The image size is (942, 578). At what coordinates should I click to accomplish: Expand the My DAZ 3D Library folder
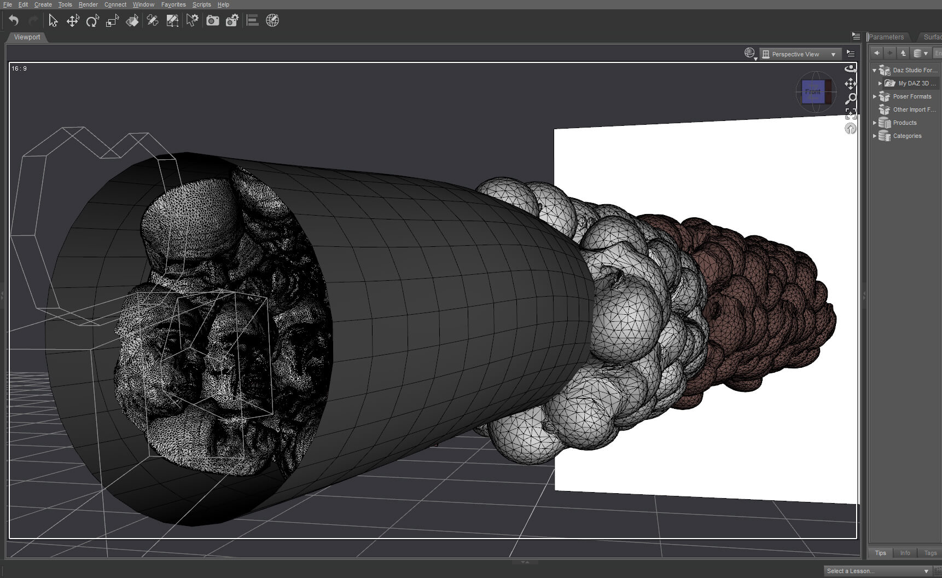[880, 83]
